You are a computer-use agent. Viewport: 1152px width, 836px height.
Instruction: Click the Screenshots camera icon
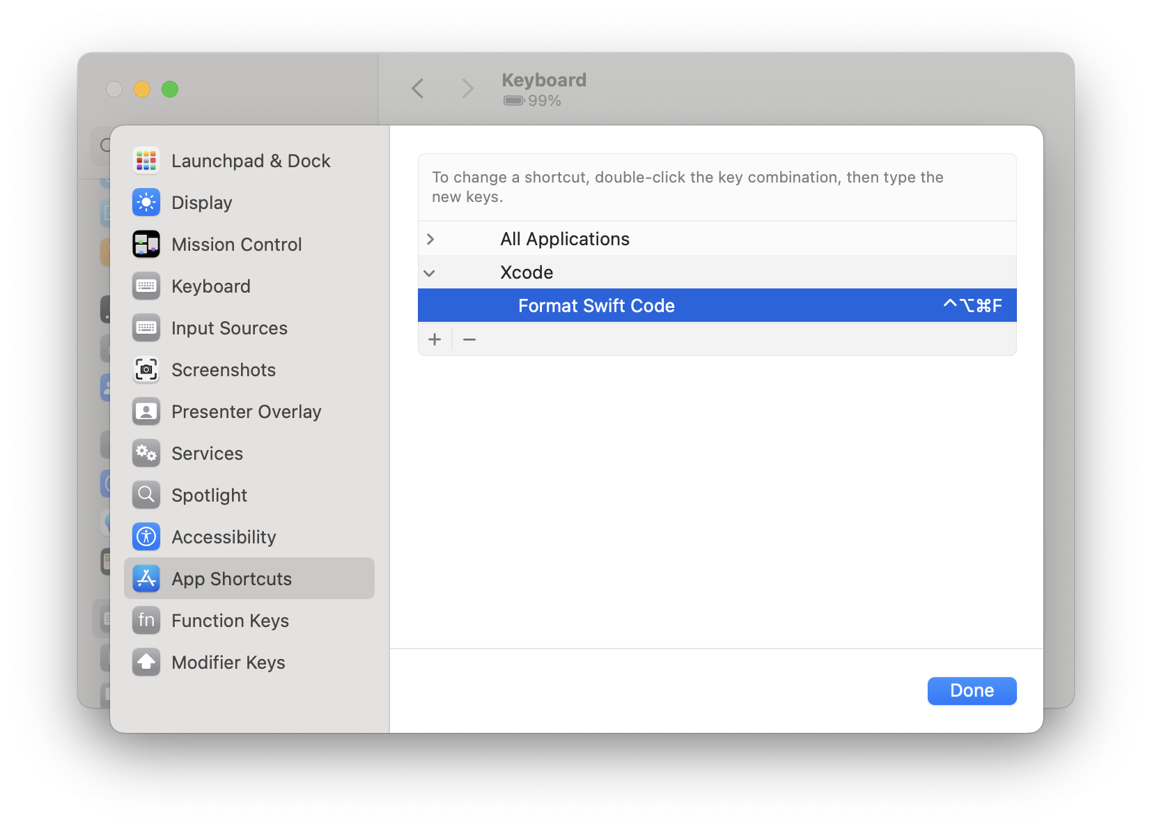coord(146,370)
